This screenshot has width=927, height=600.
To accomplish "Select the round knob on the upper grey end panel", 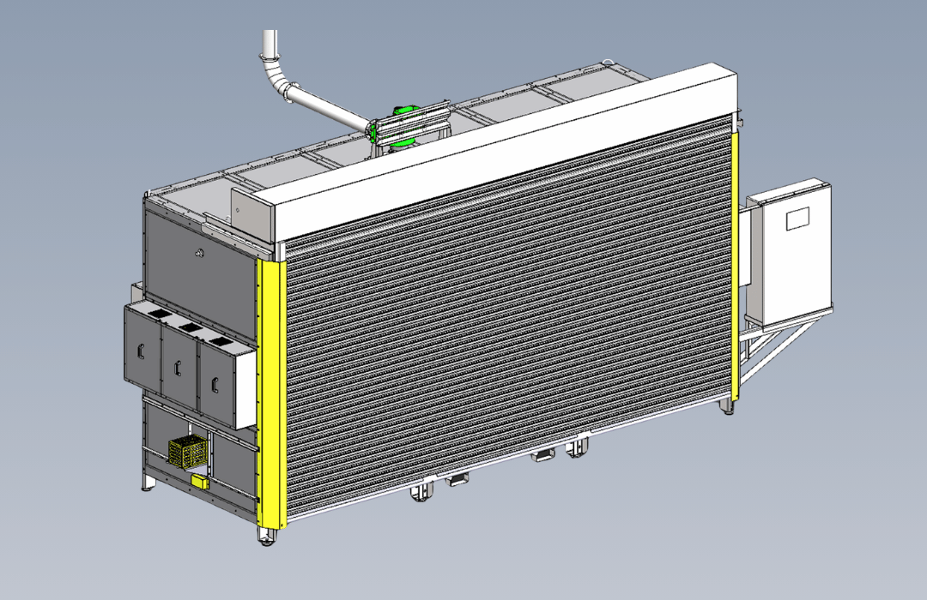I will click(200, 254).
